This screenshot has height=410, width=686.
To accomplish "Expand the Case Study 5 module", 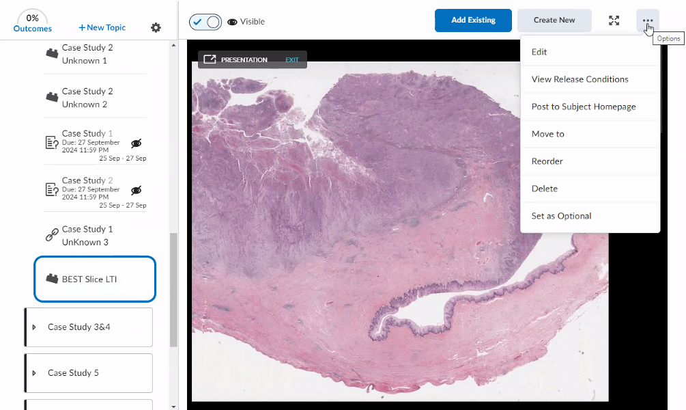I will pos(34,373).
